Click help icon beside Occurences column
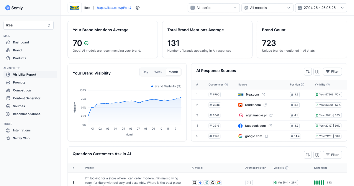Image resolution: width=354 pixels, height=186 pixels. click(226, 84)
